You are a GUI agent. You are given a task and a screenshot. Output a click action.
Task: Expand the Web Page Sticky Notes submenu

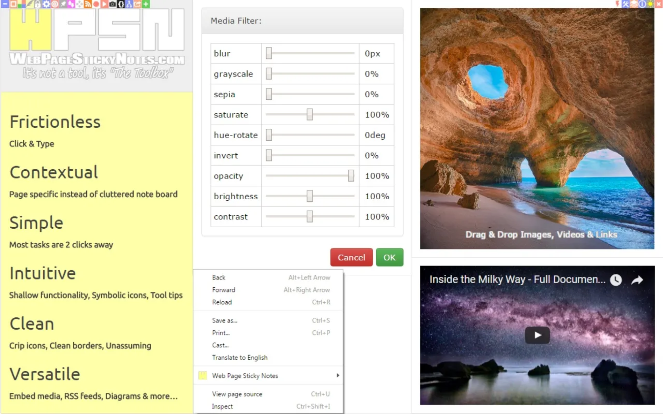[x=246, y=375]
